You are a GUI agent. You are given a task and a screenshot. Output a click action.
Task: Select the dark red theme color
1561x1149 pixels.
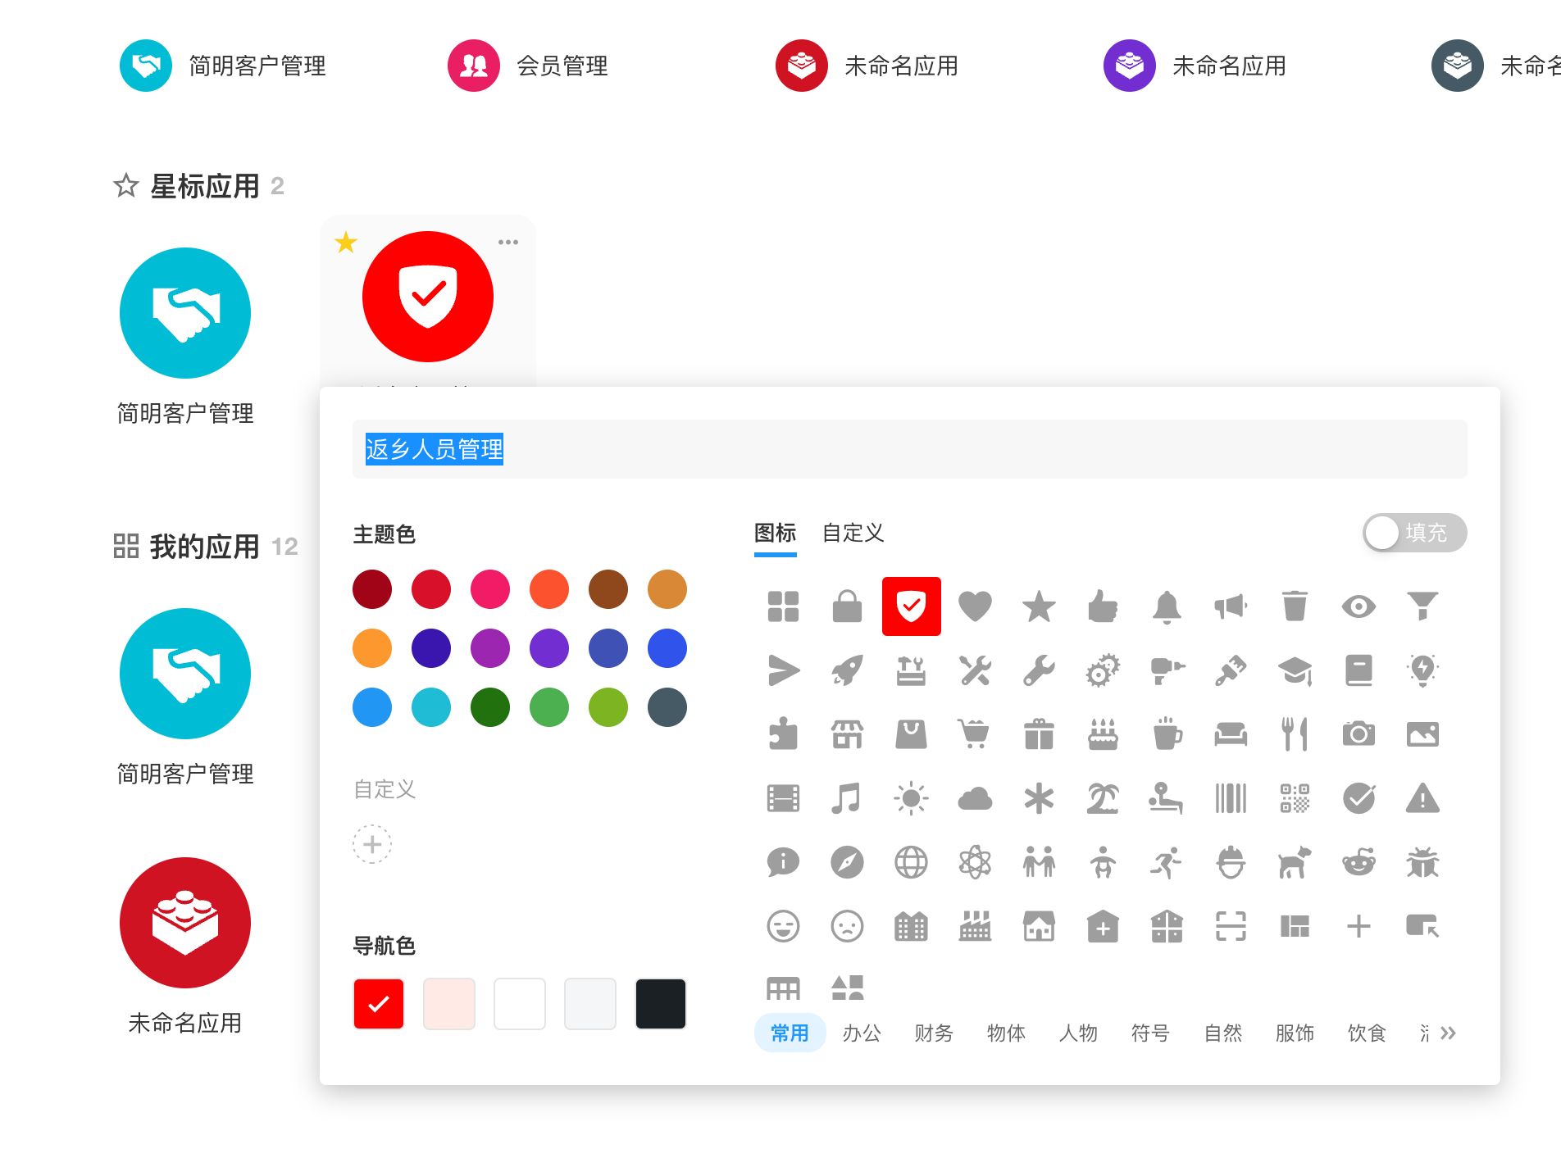[372, 588]
